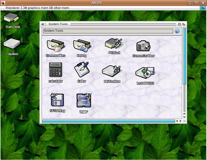The width and height of the screenshot is (207, 160).
Task: Click the blue vertical scrollbar in System:Tools
Action: [x=184, y=56]
